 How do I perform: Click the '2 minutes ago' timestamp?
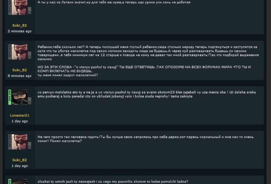coord(20,31)
